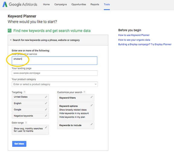Click 'Where would you like to start?' text
Screen dimensions: 174x153
[32, 22]
